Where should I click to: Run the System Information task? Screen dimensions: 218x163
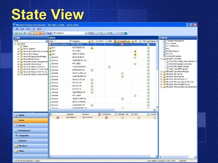click(173, 56)
